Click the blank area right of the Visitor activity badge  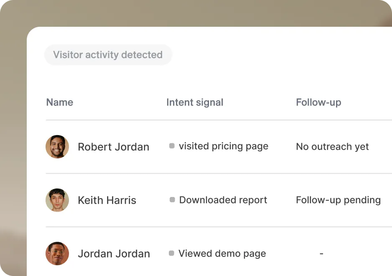pyautogui.click(x=280, y=55)
